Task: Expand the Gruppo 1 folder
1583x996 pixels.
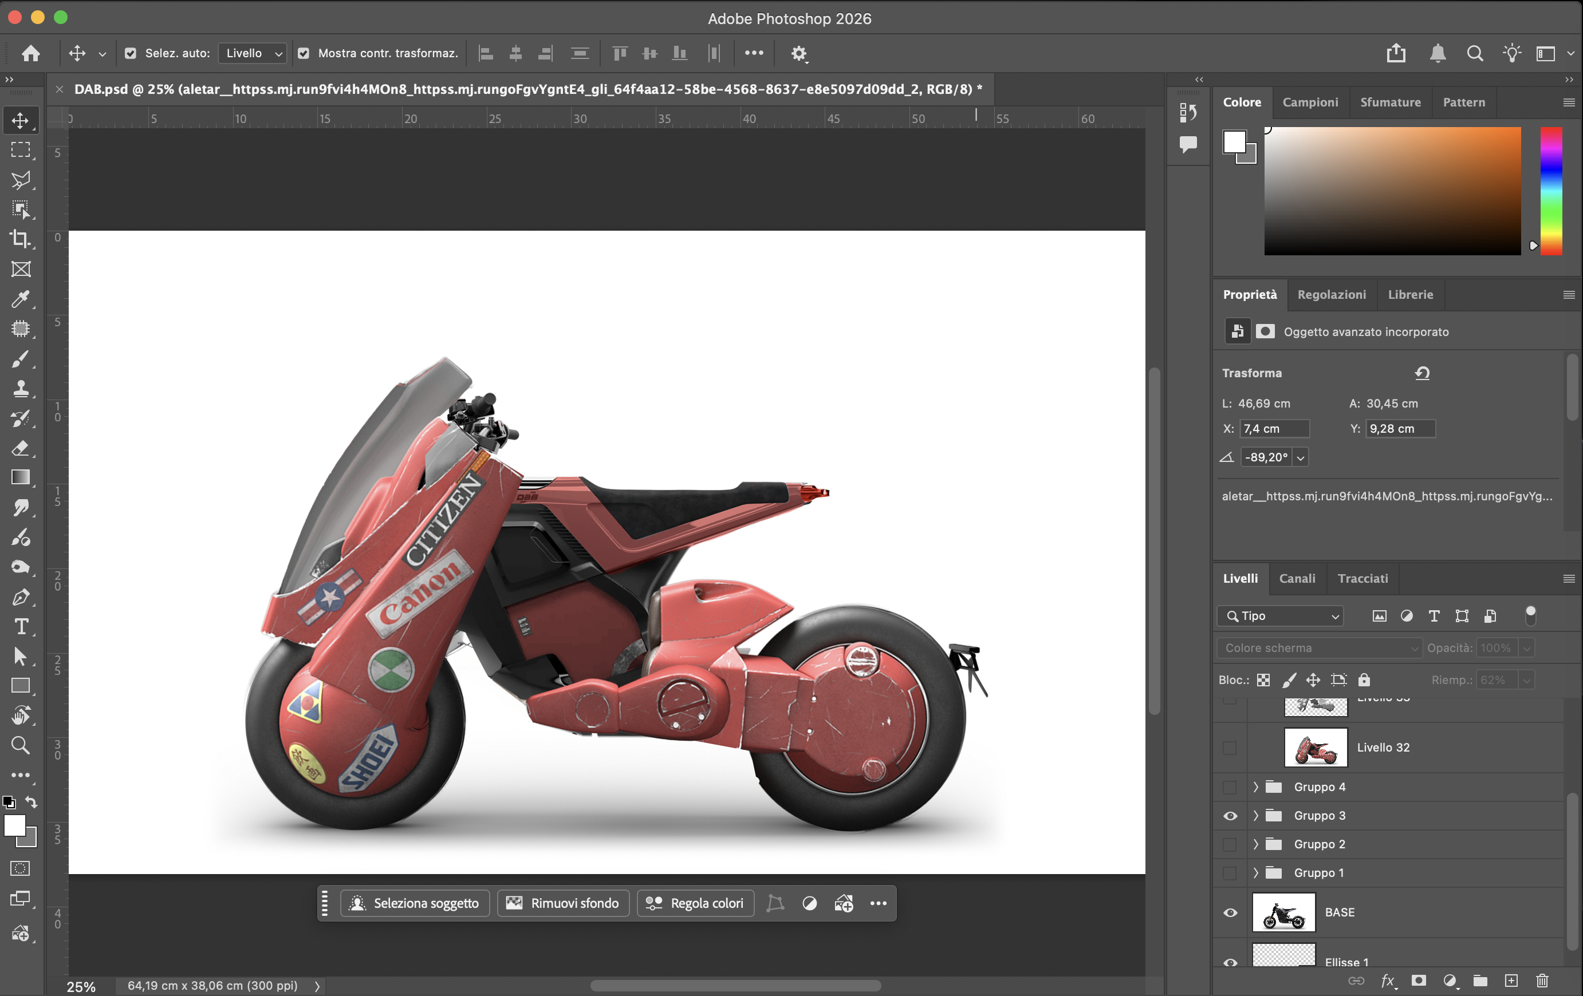Action: pyautogui.click(x=1255, y=873)
